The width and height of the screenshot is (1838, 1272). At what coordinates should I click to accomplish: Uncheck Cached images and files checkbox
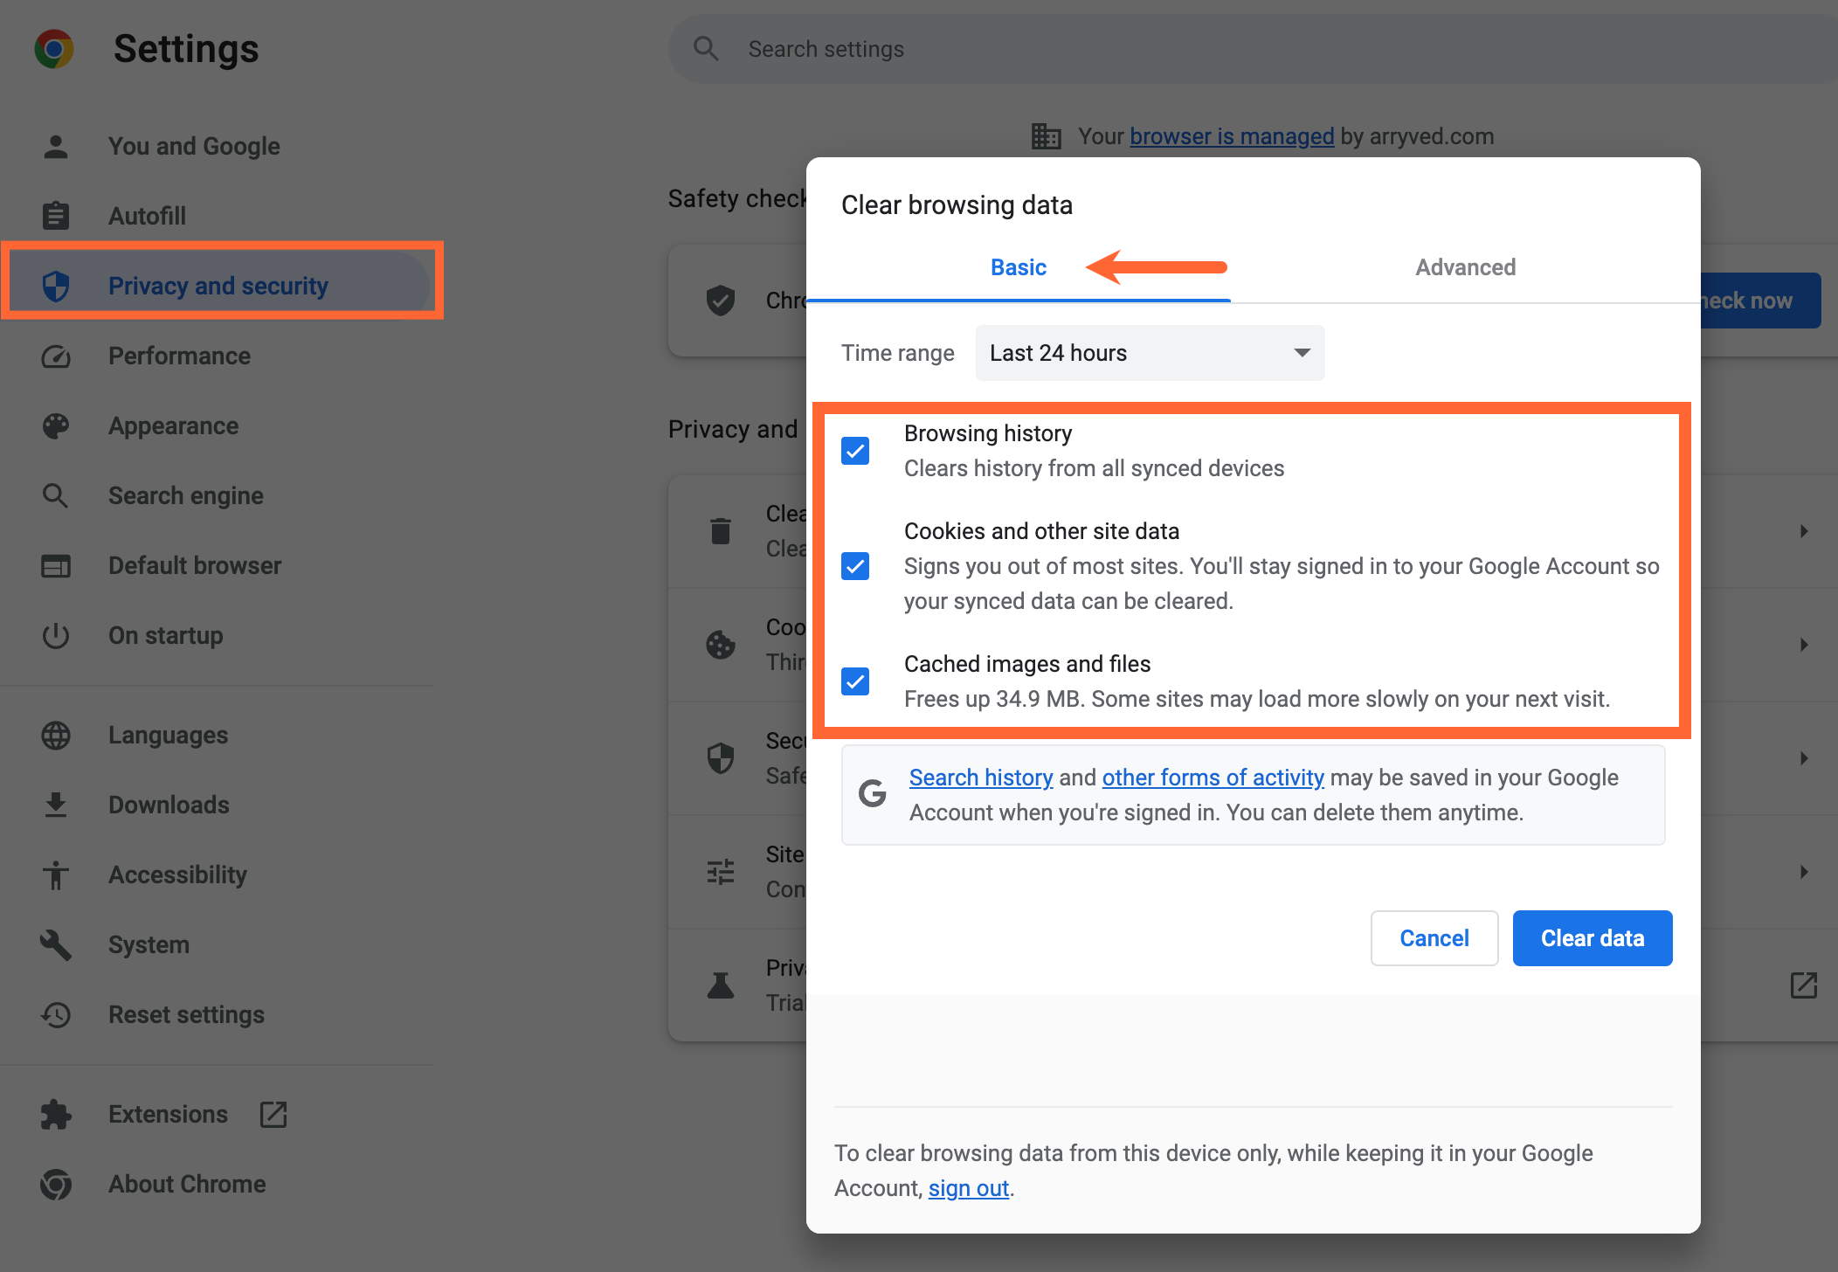[x=855, y=681]
